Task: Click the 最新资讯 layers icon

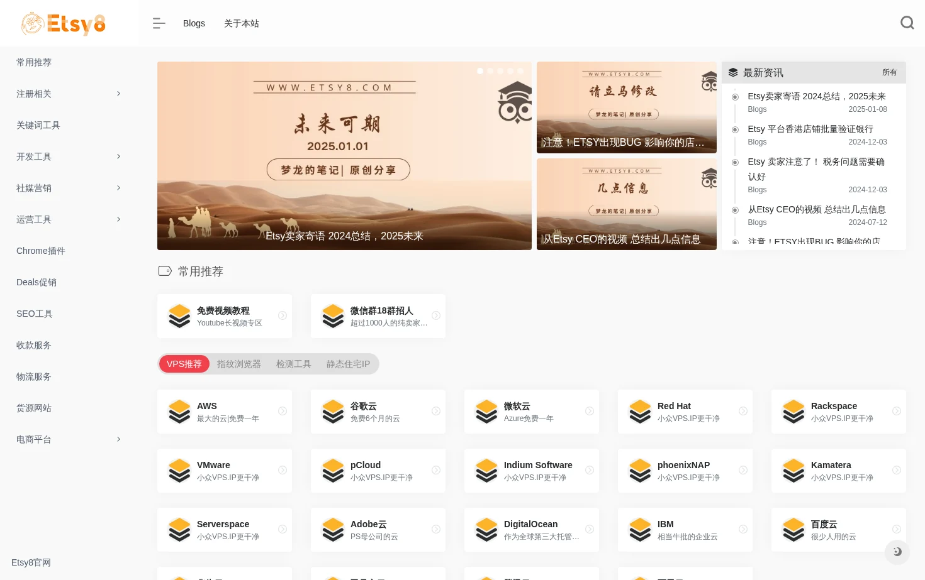Action: click(733, 72)
